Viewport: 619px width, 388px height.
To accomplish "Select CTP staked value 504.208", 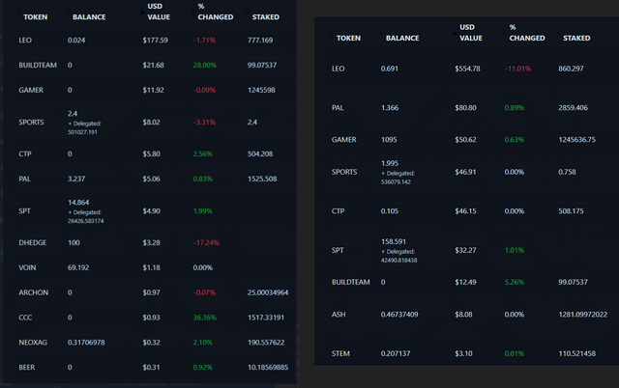I will pos(260,154).
